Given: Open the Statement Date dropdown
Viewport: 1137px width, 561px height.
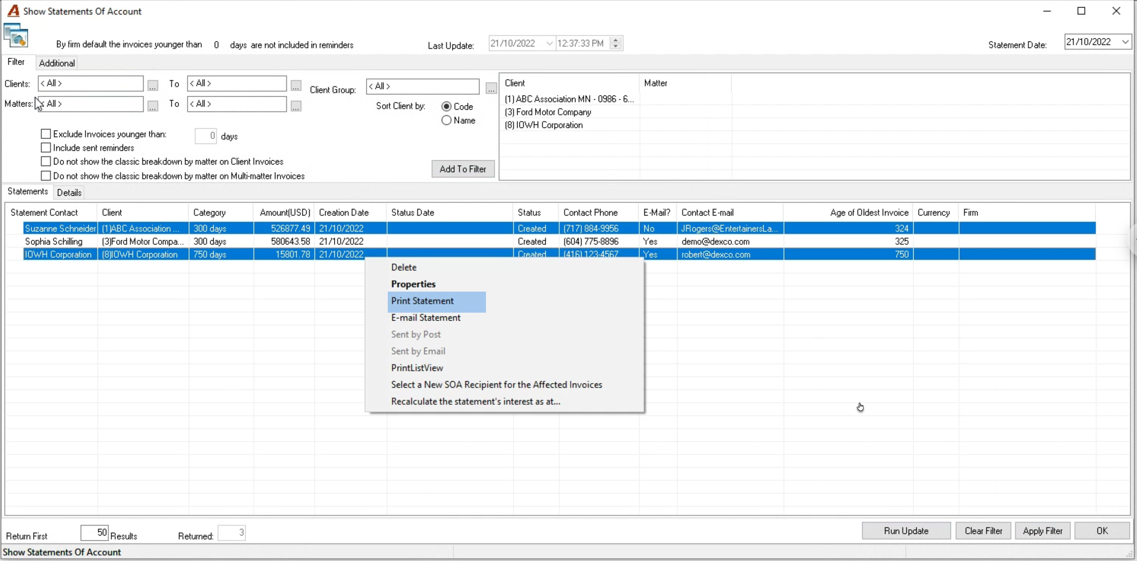Looking at the screenshot, I should pyautogui.click(x=1125, y=42).
